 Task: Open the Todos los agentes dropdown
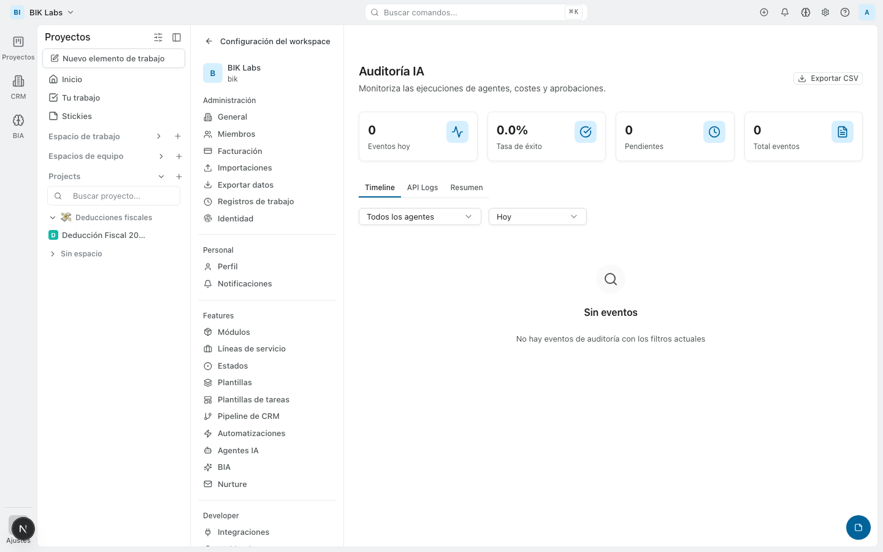[x=419, y=217]
